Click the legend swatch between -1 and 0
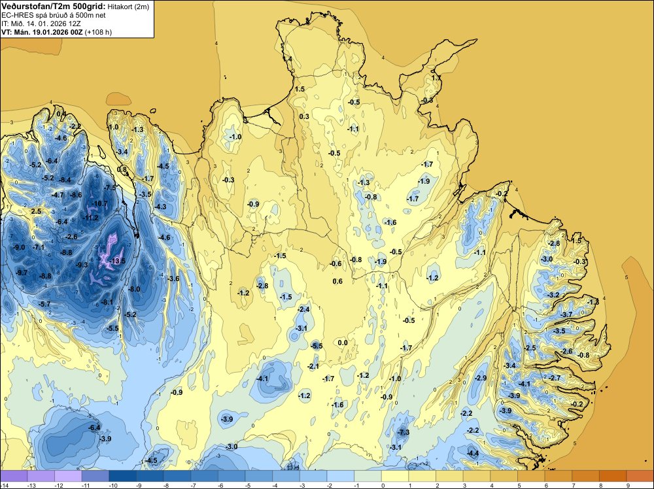Screen dimensions: 654x489 point(368,476)
